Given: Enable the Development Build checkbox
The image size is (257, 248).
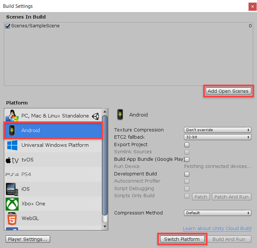Looking at the screenshot, I should (187, 174).
